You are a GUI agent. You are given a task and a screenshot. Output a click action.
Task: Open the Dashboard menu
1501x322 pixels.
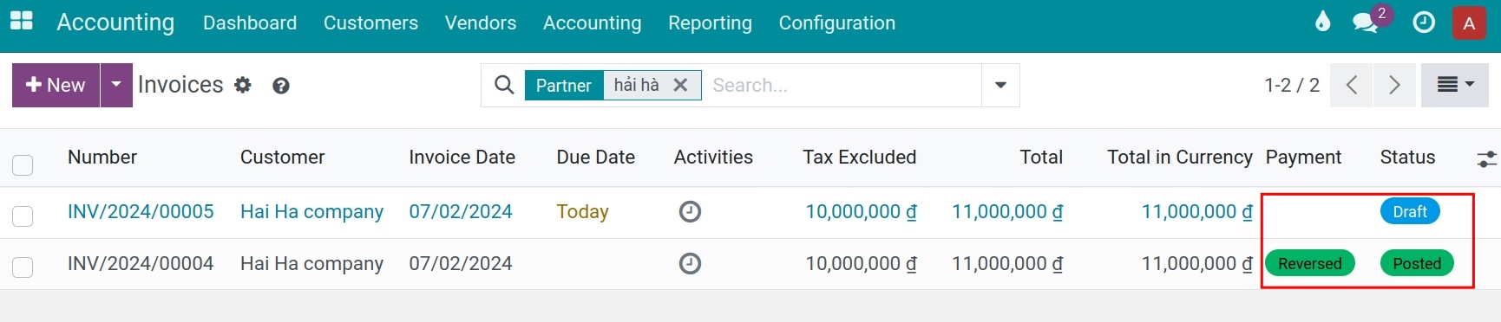(x=250, y=23)
